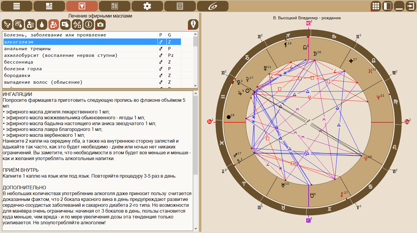The height and width of the screenshot is (233, 417).
Task: Click the triangle-circle-square shapes icon
Action: (x=77, y=25)
